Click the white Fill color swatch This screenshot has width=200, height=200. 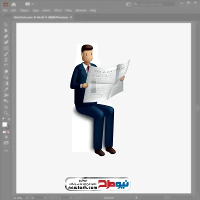(x=4, y=124)
